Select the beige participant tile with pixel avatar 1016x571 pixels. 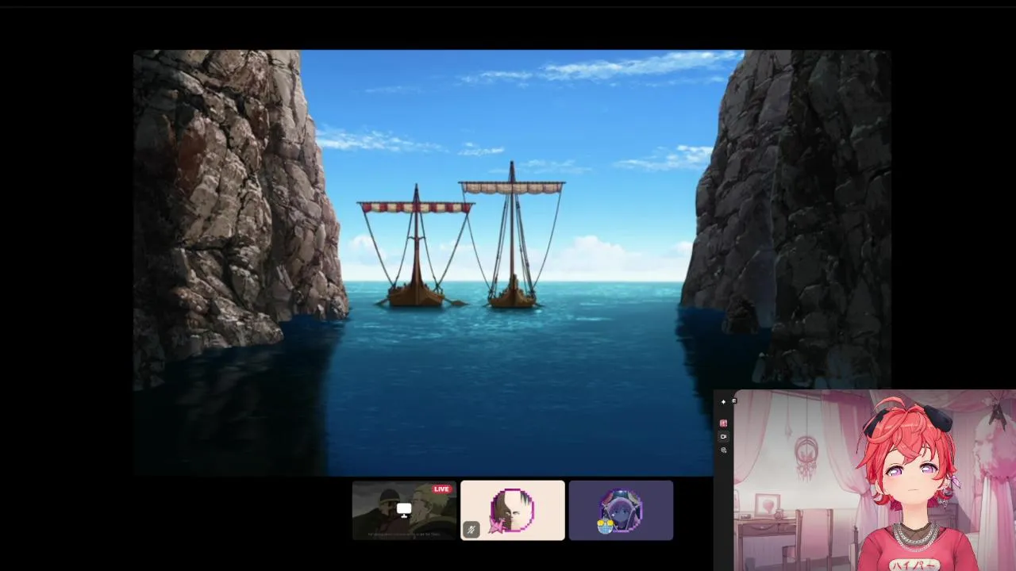513,510
